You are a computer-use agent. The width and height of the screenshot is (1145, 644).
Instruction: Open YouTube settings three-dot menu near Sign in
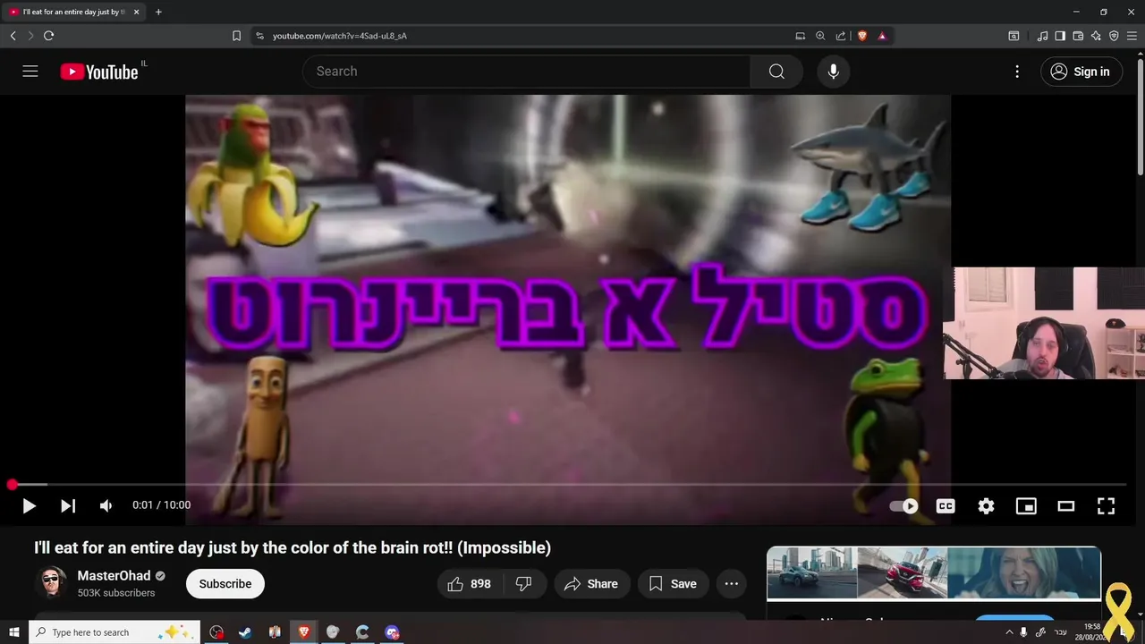click(1017, 72)
